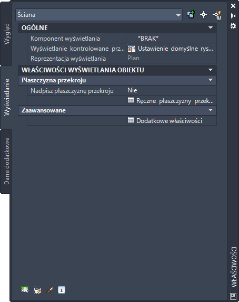Image resolution: width=239 pixels, height=302 pixels.
Task: Toggle PICKADD selection mode icon
Action: (x=191, y=15)
